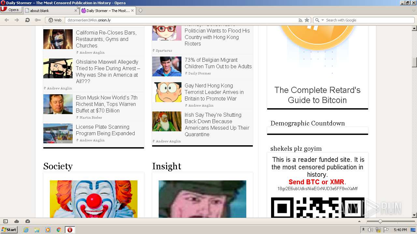Toggle the panels button in status bar
Screen dimensions: 417x234
(x=6, y=221)
